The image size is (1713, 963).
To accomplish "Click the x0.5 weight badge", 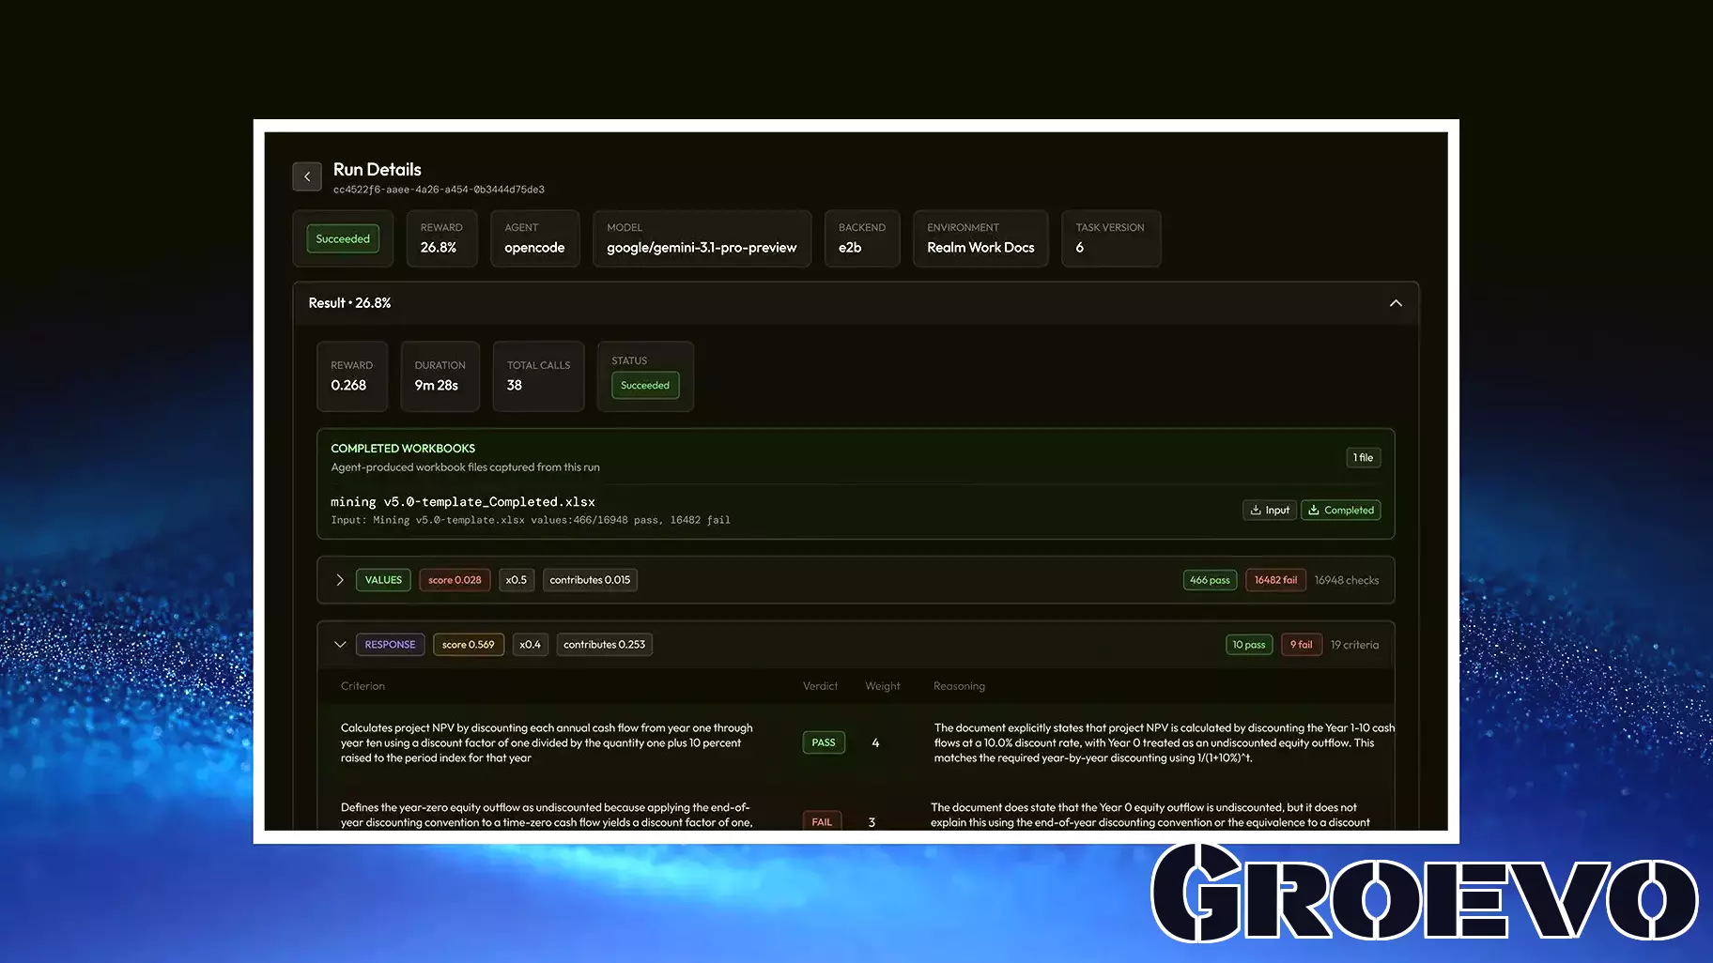I will 517,580.
